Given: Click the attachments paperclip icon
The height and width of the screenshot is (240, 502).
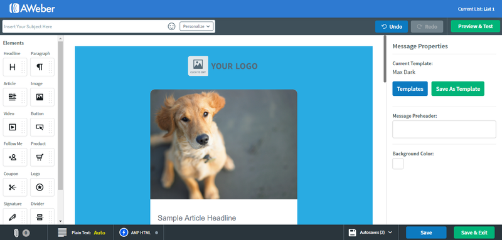Looking at the screenshot, I should (x=16, y=232).
